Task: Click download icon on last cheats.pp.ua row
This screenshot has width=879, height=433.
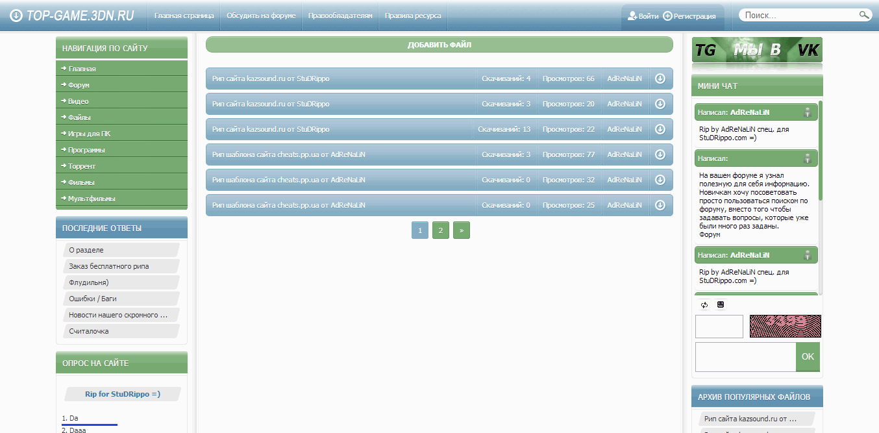Action: click(x=660, y=205)
